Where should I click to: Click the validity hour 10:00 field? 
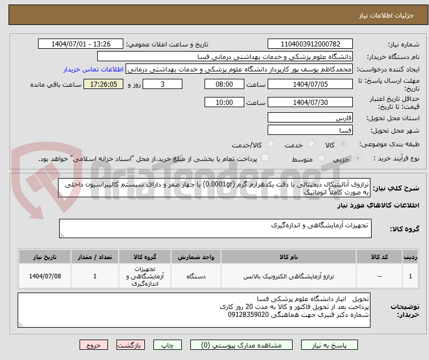(224, 103)
